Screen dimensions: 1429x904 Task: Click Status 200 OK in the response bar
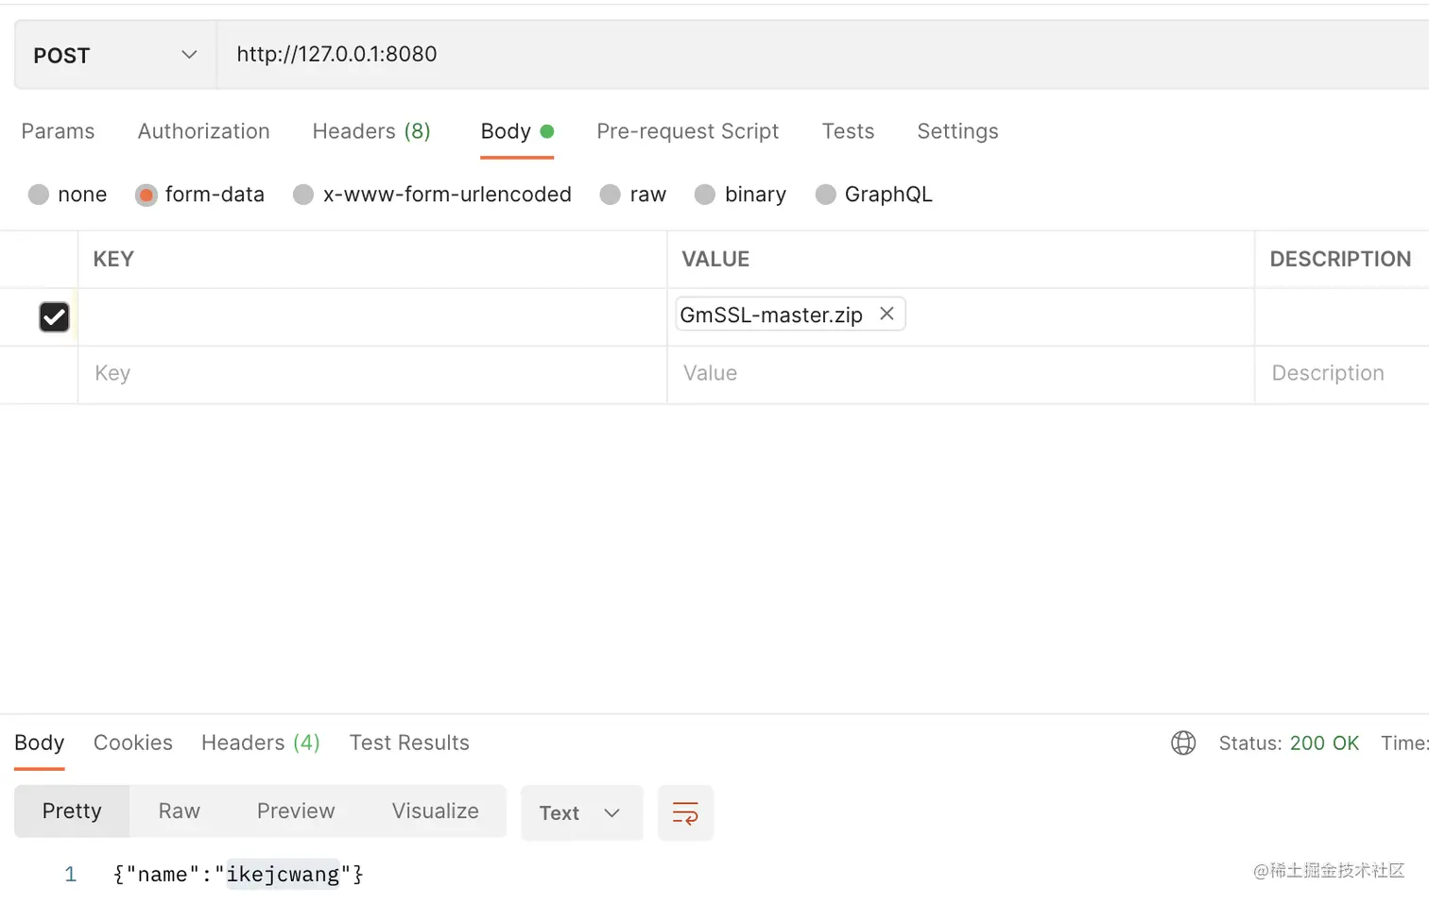coord(1289,742)
